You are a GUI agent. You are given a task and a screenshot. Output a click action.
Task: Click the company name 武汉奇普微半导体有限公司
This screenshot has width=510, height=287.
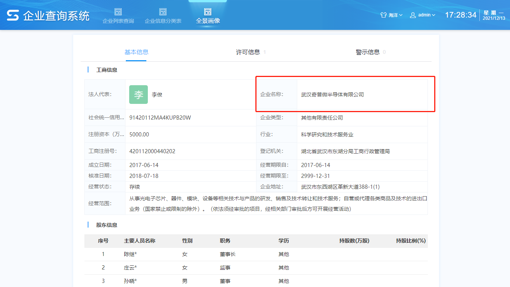click(x=332, y=95)
